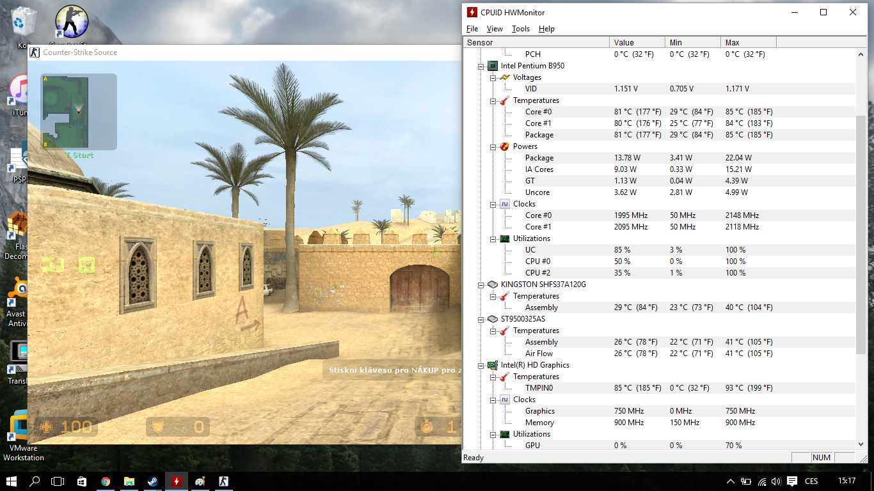The image size is (874, 491).
Task: Open Steam from the taskbar
Action: pos(152,481)
